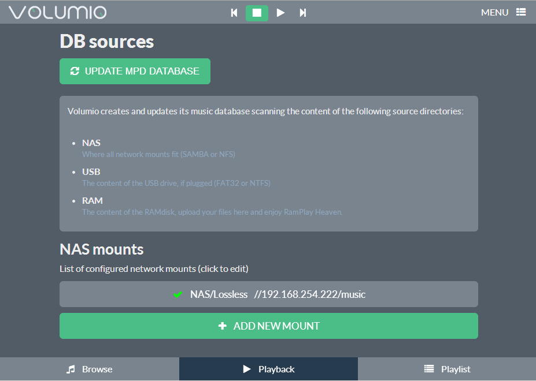Click the NAS mounts heading
536x381 pixels.
tap(102, 249)
